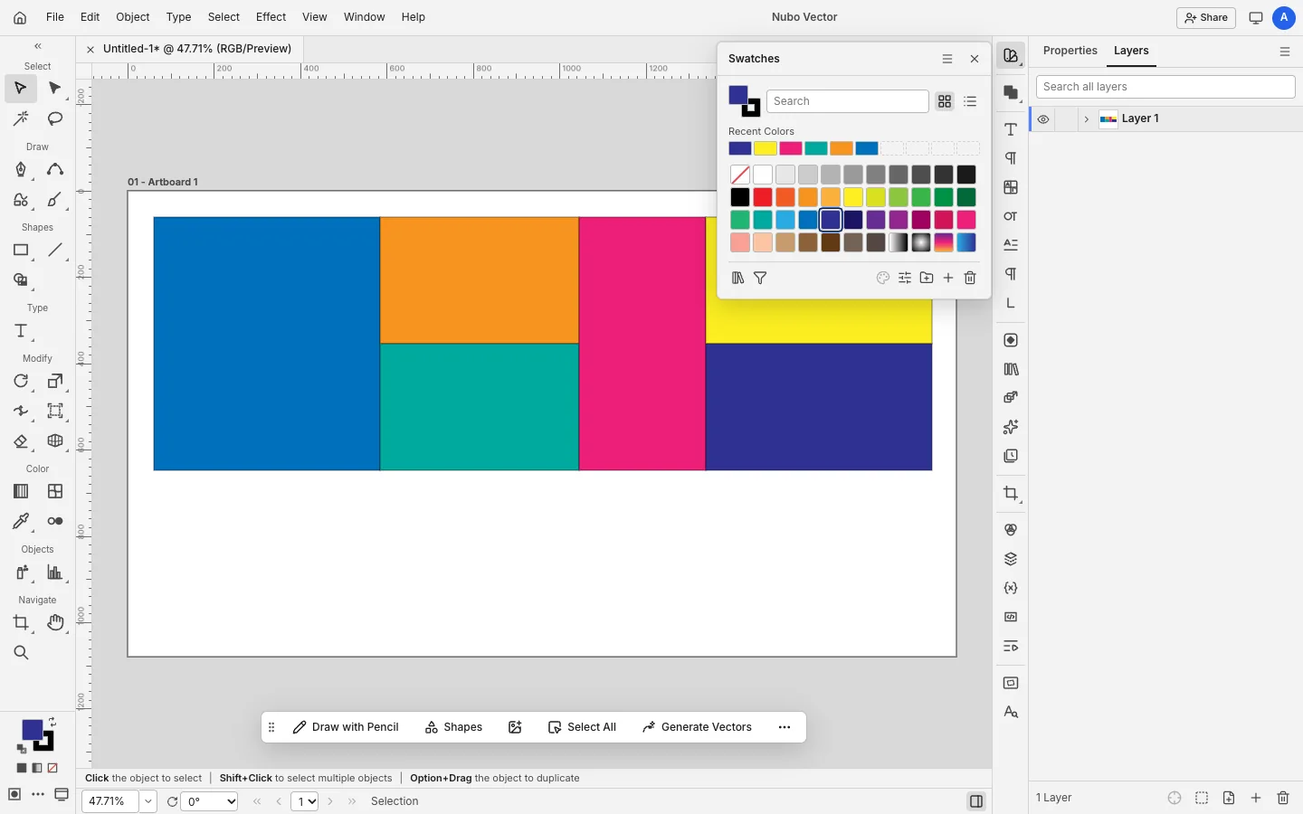Open the Object menu
Screen dimensions: 1303x814
coord(133,17)
